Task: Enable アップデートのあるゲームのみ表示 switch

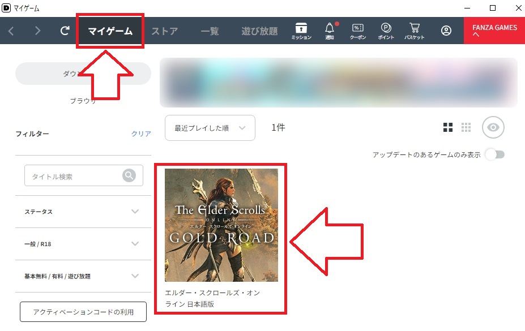Action: [x=495, y=154]
